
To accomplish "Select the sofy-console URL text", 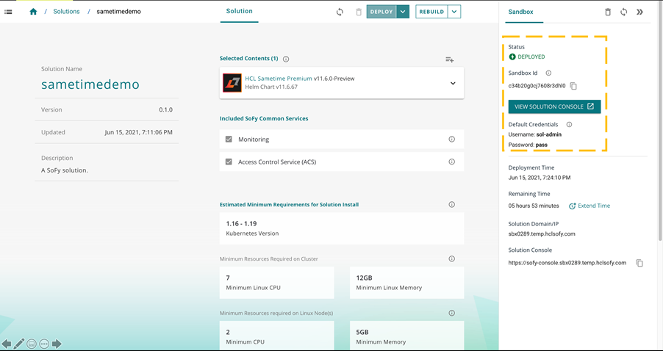I will click(567, 263).
